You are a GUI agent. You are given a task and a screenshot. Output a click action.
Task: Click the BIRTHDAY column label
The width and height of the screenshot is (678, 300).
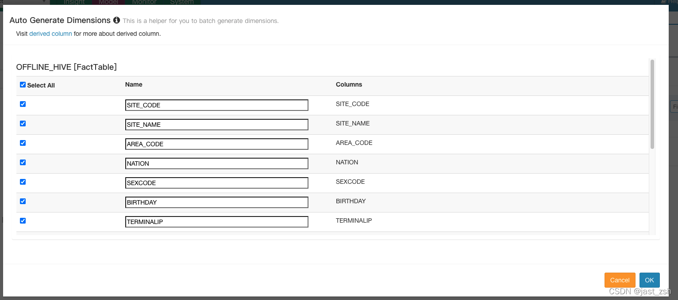click(x=351, y=201)
